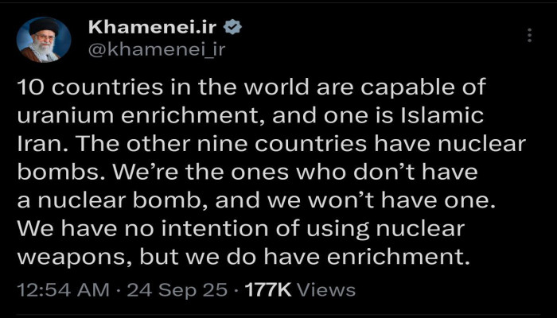
Task: Click the blue verified checkmark badge
Action: point(232,28)
